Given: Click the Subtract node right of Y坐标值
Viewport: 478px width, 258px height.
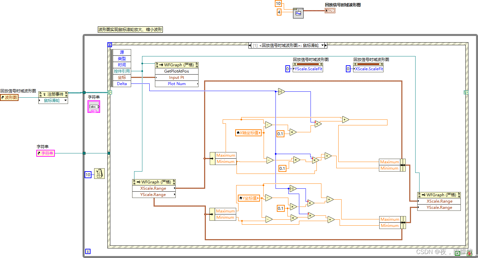Looking at the screenshot, I should (x=268, y=198).
